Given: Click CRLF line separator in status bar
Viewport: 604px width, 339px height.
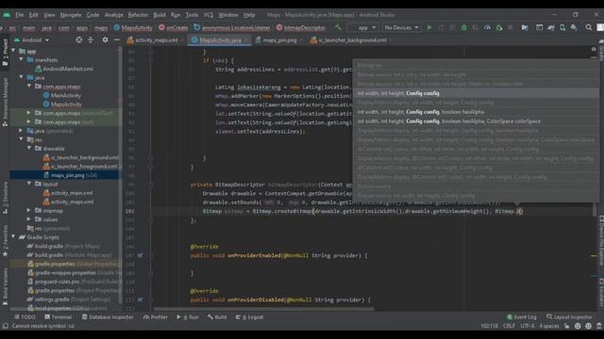Looking at the screenshot, I should (x=509, y=326).
